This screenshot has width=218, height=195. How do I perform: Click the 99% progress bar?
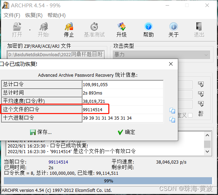click(x=108, y=181)
